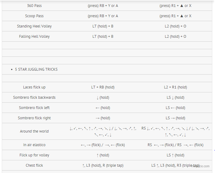The image size is (215, 173).
Task: Click the watermark link at the bottom right
Action: [x=201, y=166]
